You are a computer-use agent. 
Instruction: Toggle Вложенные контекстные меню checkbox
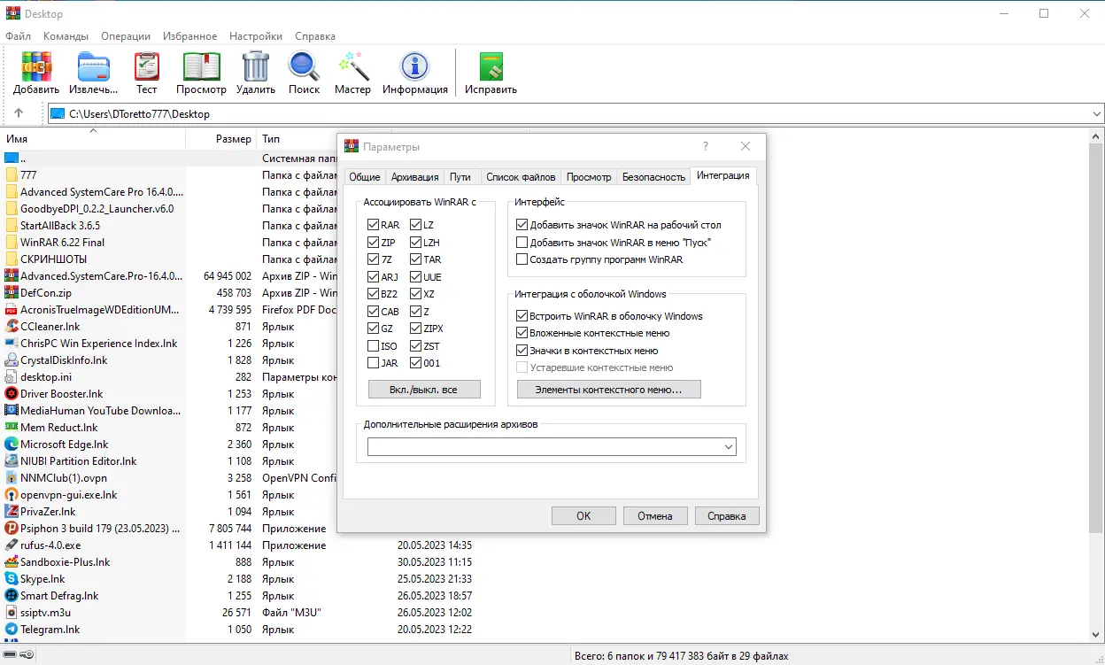522,333
